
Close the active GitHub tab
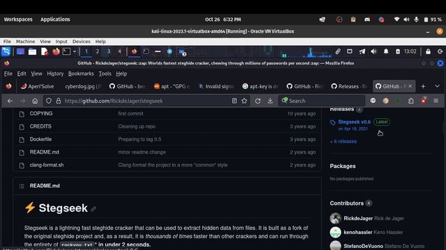pyautogui.click(x=410, y=86)
